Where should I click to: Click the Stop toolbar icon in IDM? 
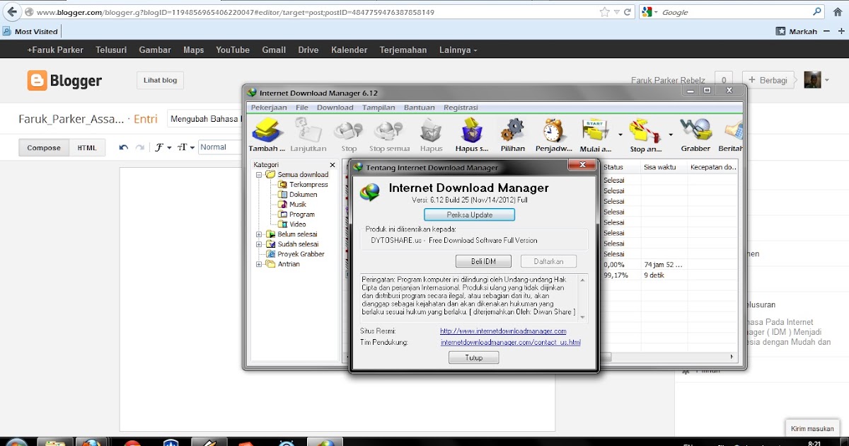[x=349, y=130]
